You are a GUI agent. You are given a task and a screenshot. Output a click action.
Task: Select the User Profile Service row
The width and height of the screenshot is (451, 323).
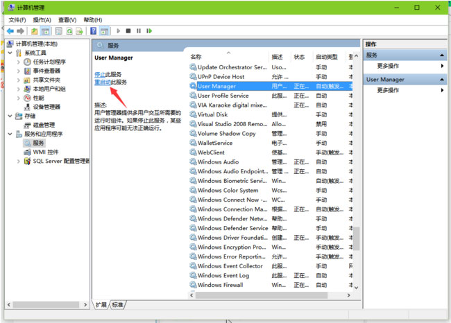coord(271,96)
